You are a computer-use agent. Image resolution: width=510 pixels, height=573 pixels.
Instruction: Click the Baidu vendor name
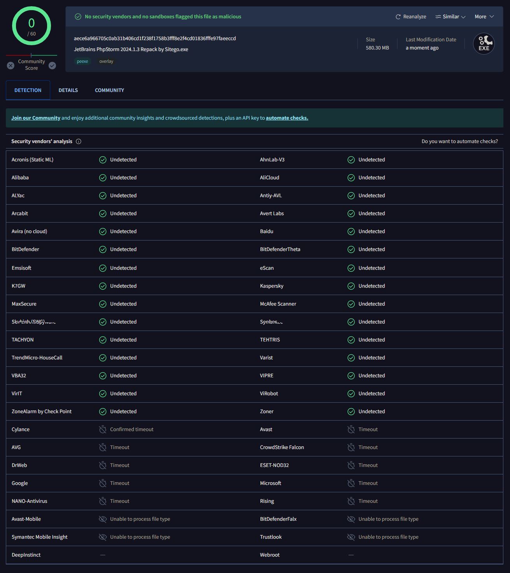[x=267, y=232]
